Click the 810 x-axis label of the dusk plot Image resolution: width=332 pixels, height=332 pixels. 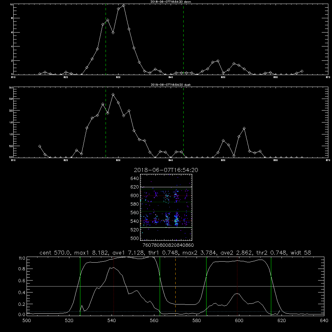pos(13,160)
